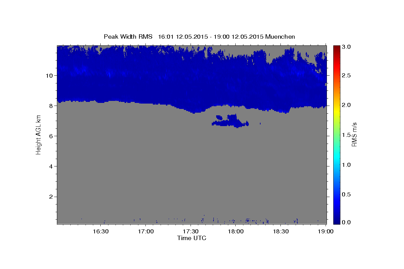The image size is (404, 269).
Task: Click the 16:30 time tick label
Action: coord(100,231)
